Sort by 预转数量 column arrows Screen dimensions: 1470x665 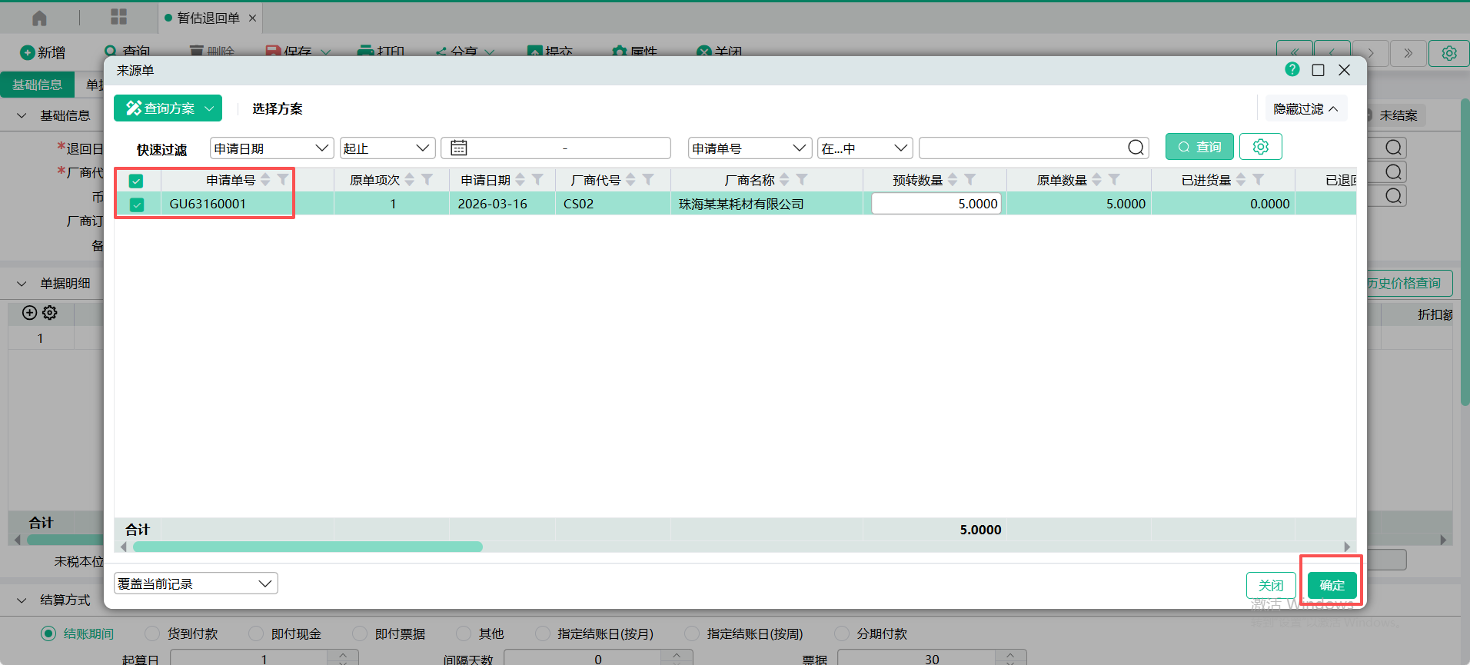[x=953, y=180]
